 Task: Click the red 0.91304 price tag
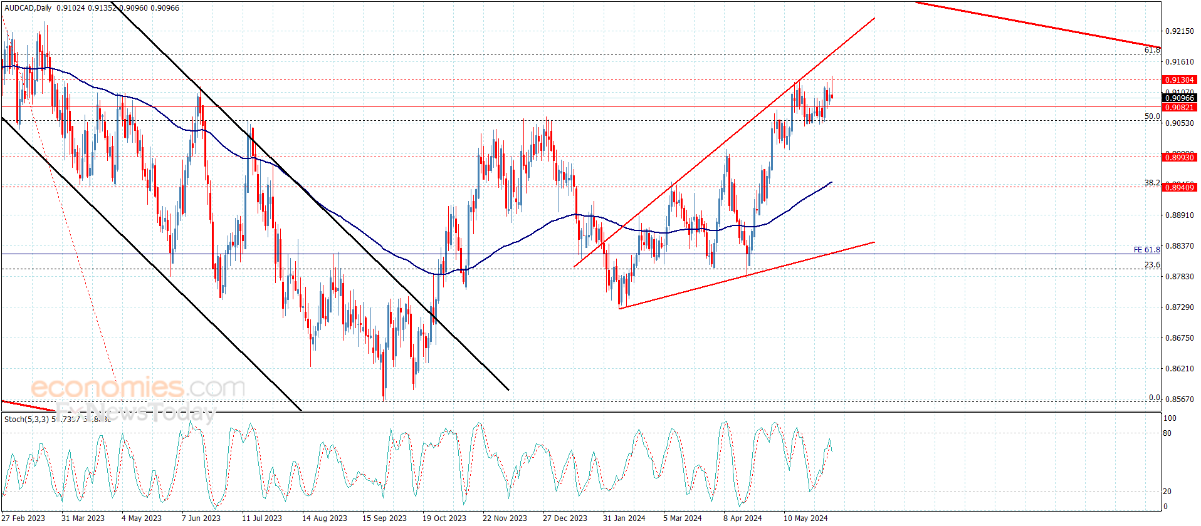(x=1179, y=80)
